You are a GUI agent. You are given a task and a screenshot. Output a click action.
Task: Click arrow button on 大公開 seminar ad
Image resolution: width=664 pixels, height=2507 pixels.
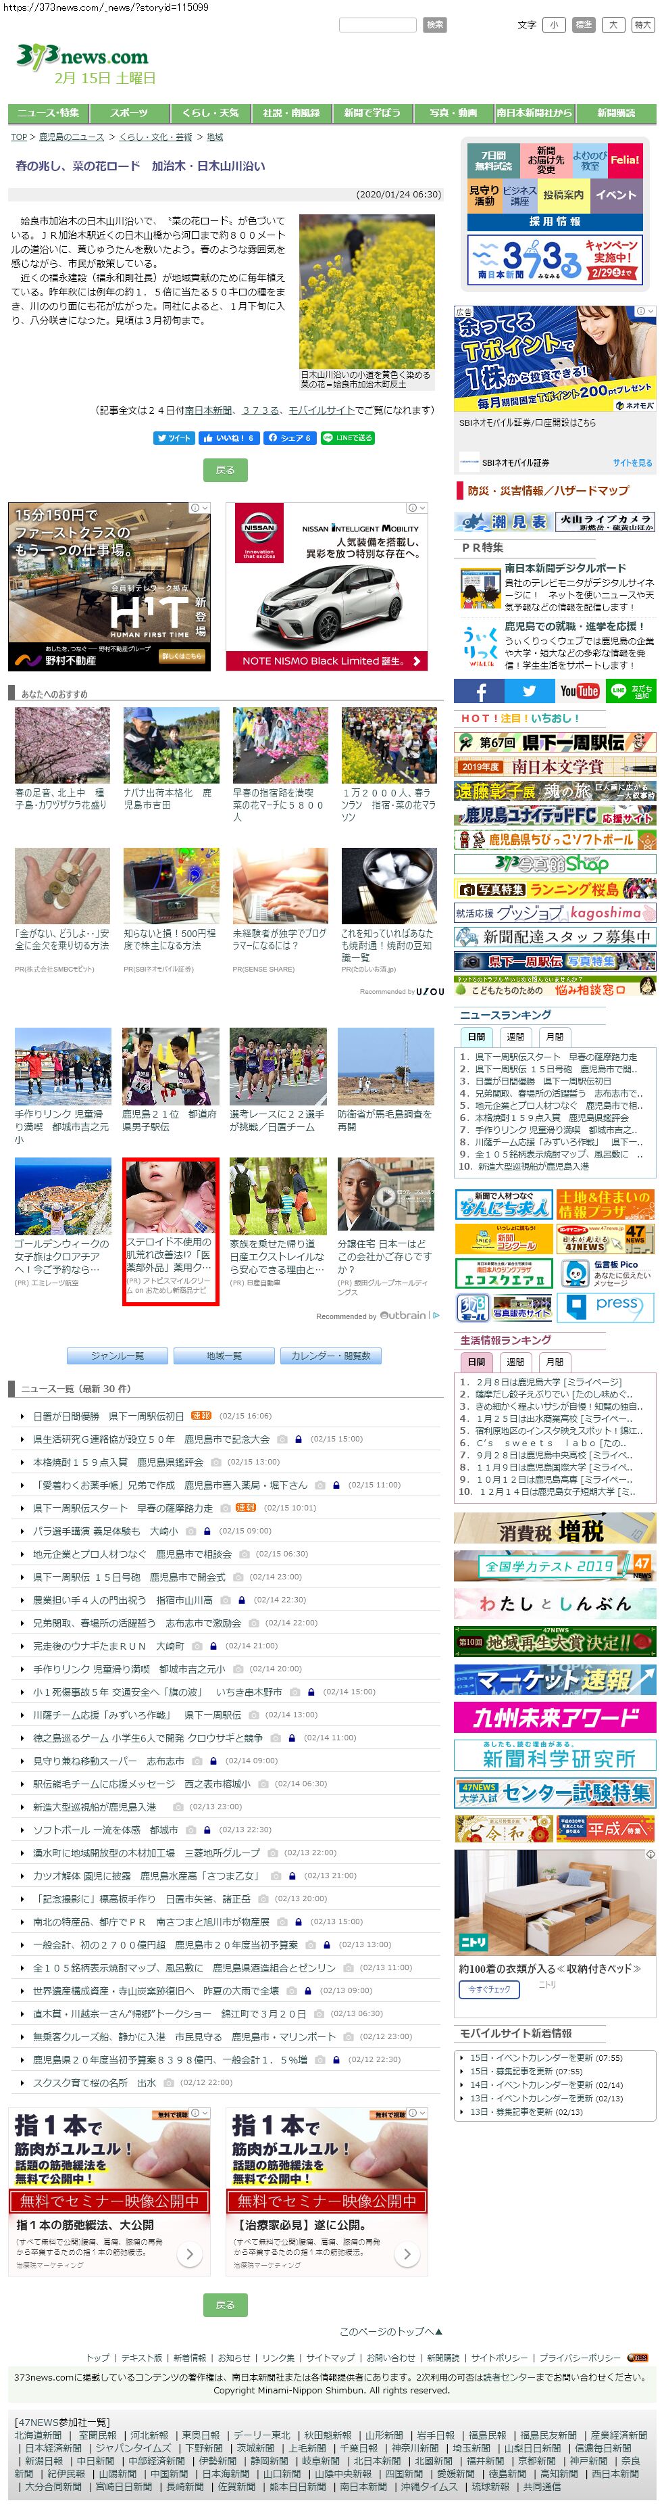tap(188, 2253)
